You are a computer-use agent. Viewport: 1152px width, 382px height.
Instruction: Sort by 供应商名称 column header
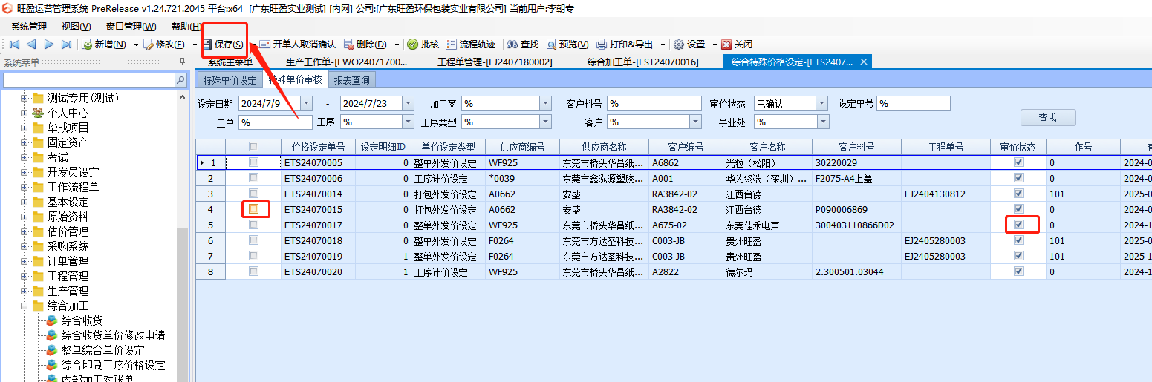coord(605,147)
